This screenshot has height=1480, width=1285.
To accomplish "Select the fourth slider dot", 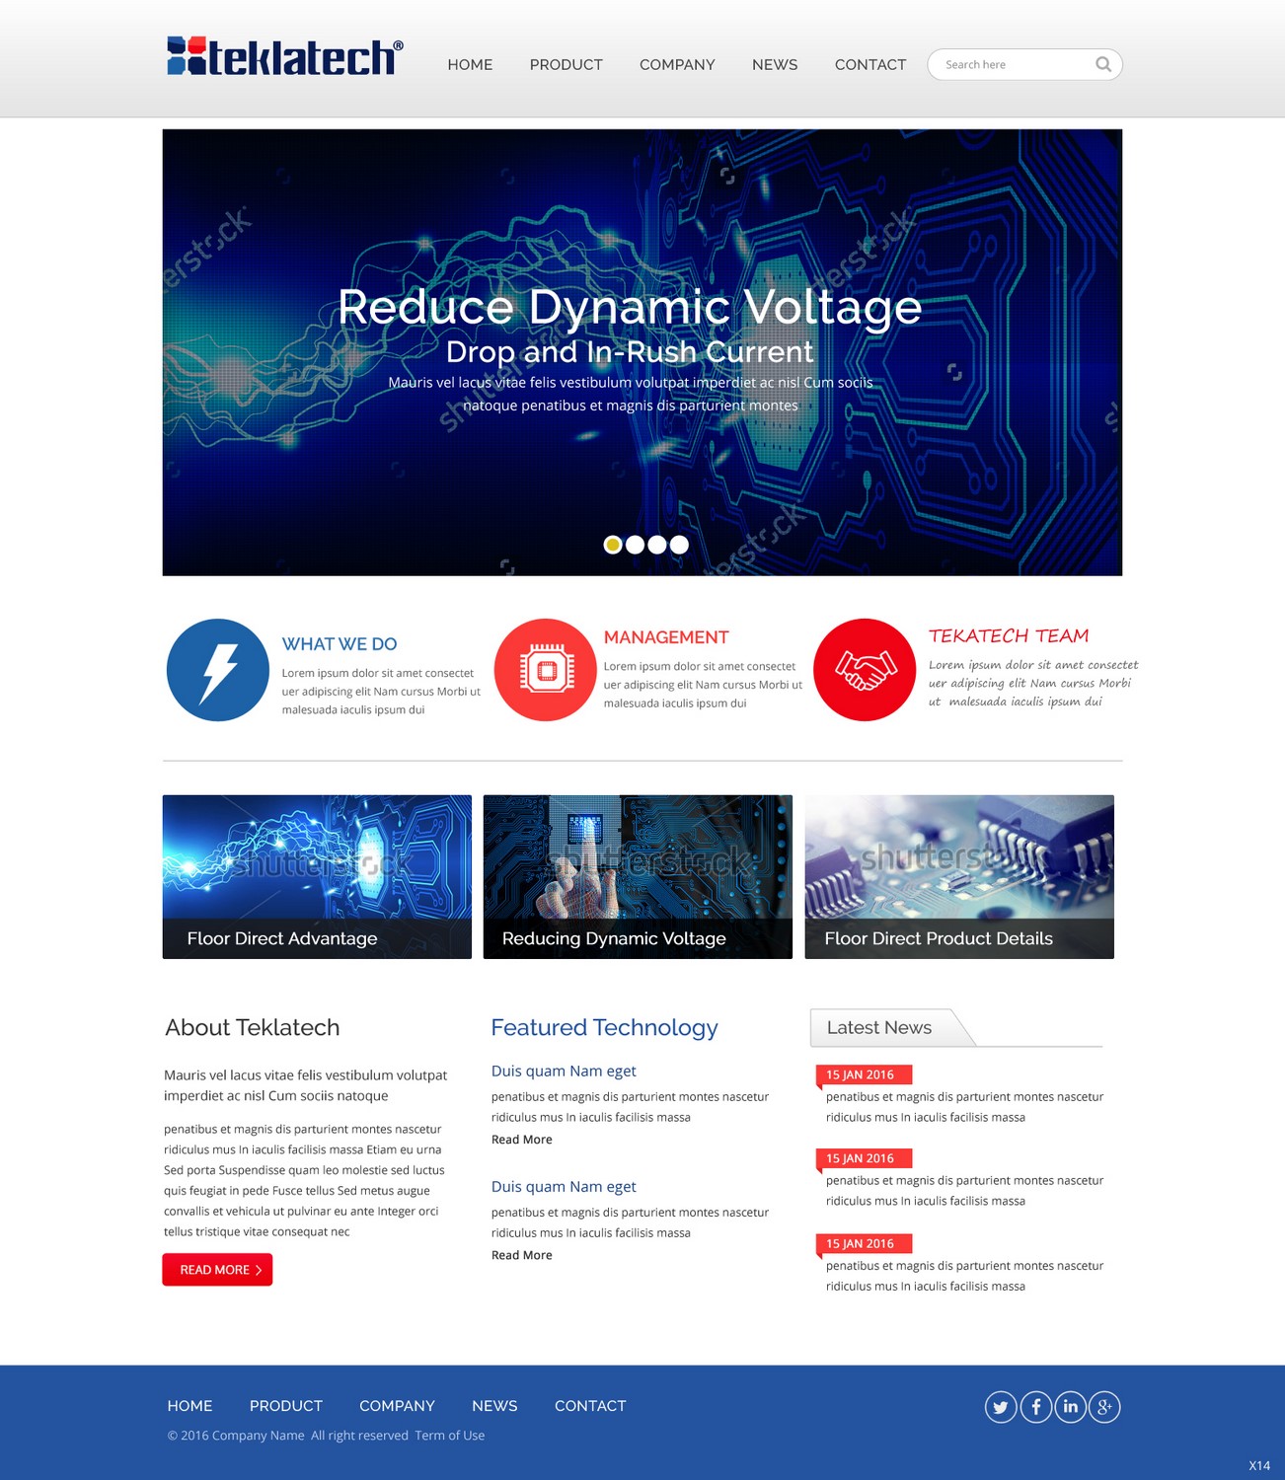I will coord(679,545).
